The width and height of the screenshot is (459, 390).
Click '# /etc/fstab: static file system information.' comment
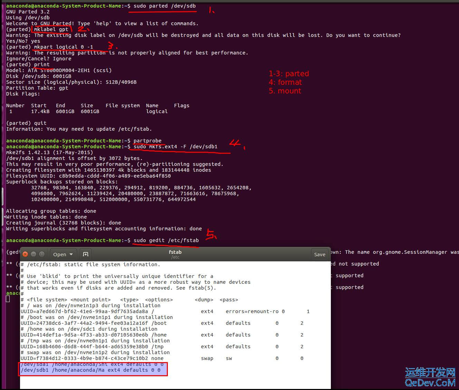(90, 264)
